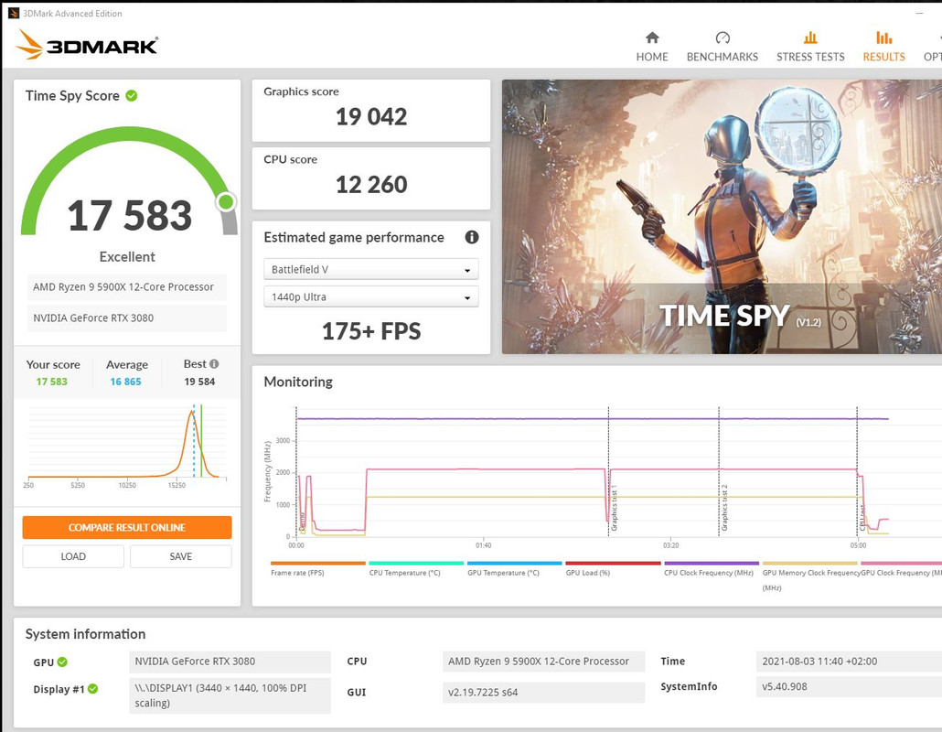Toggle GPU Load (%) legend color
Viewport: 942px width, 732px height.
pyautogui.click(x=614, y=563)
